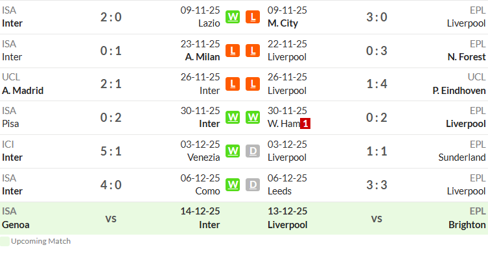Open the 3:3 Leeds vs Liverpool score
This screenshot has height=256, width=488.
(x=377, y=185)
